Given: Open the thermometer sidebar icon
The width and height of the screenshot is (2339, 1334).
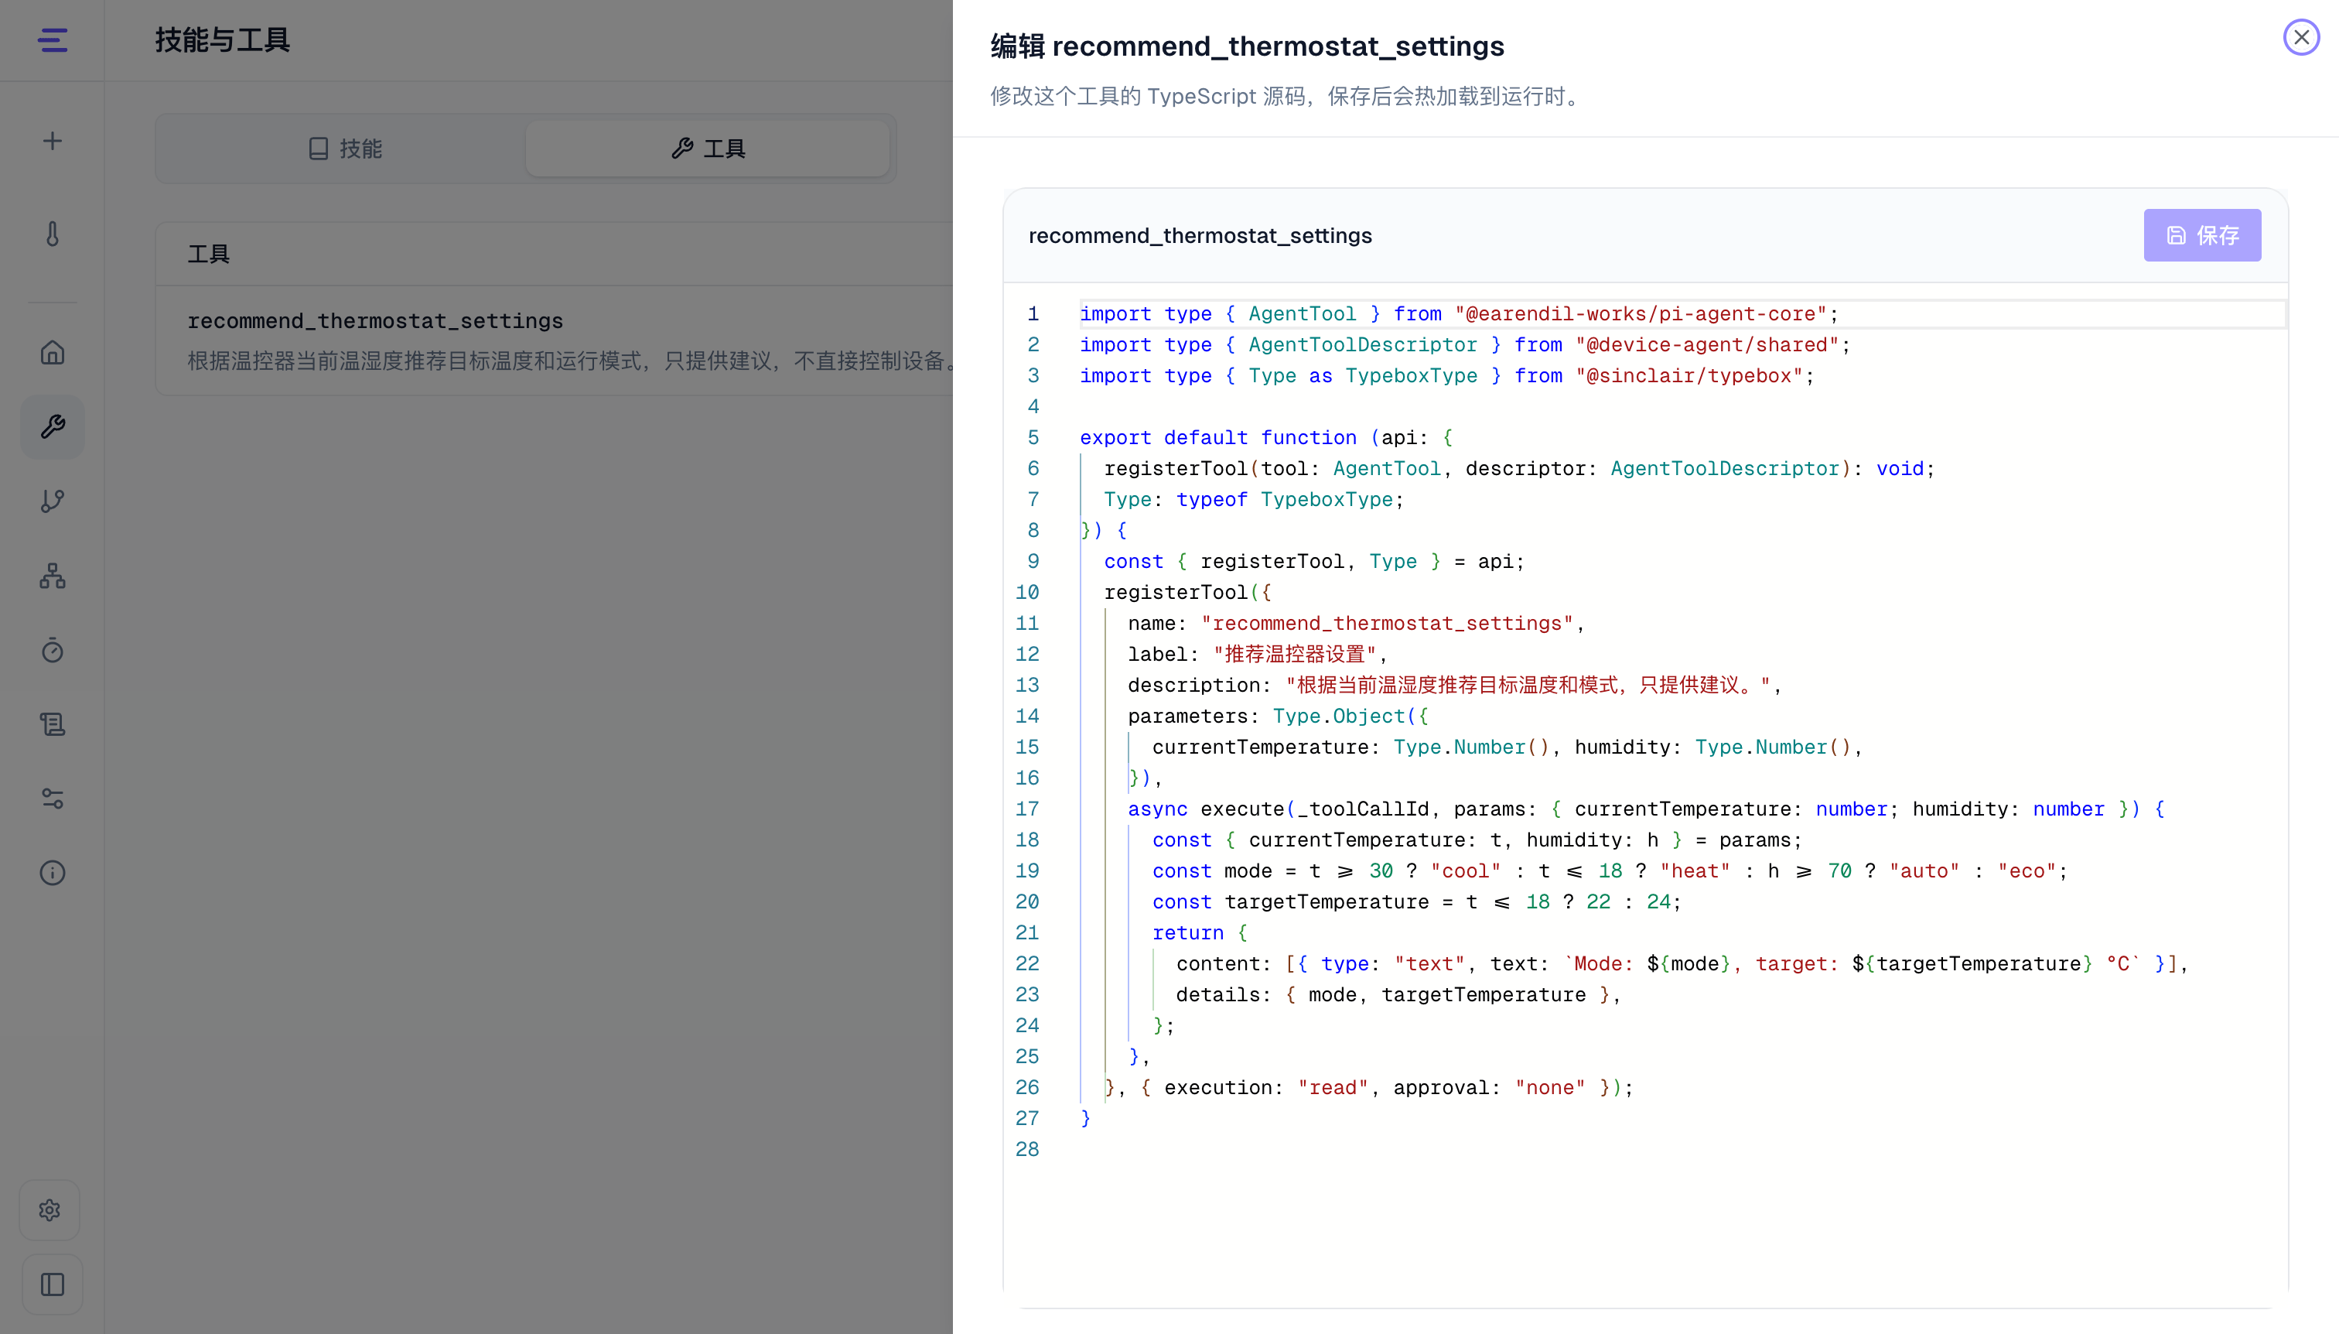Looking at the screenshot, I should point(52,234).
